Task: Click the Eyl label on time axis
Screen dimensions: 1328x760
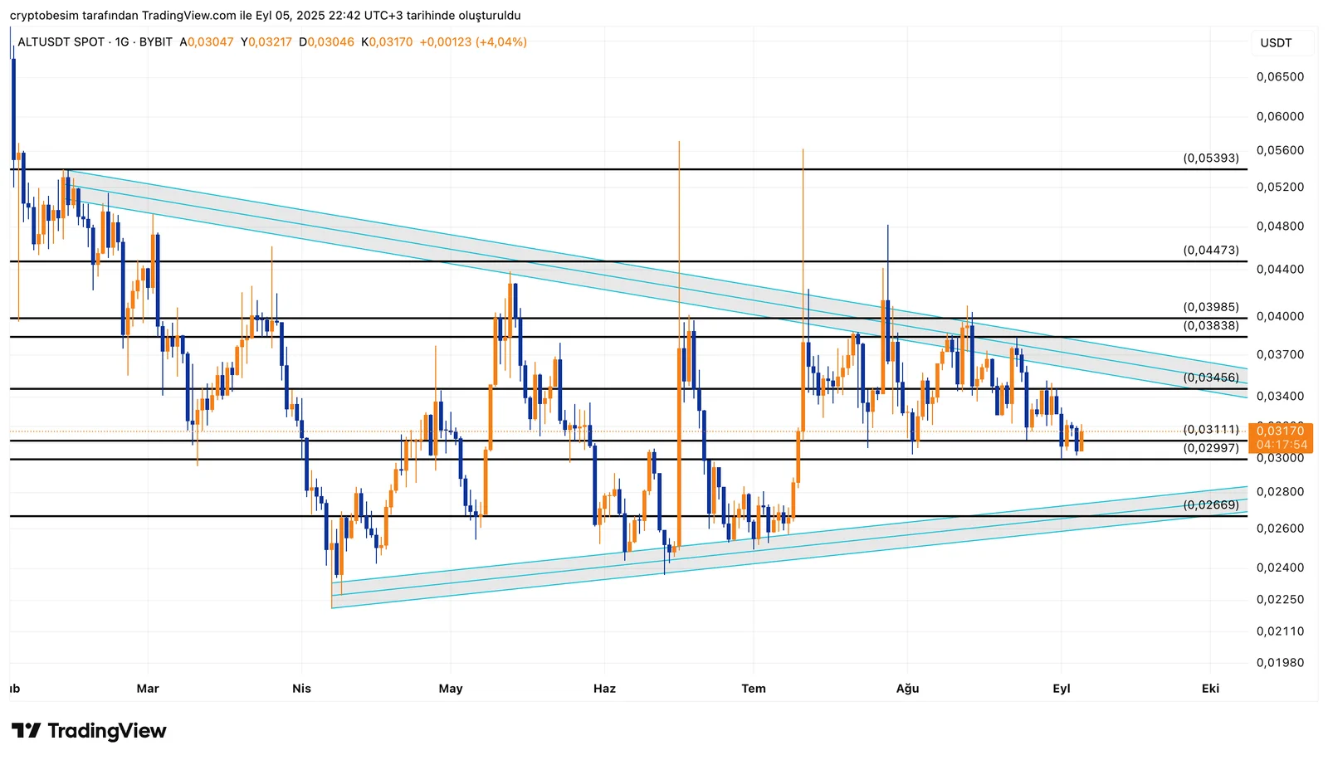Action: (1062, 688)
